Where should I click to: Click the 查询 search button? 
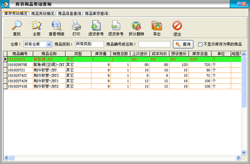click(x=183, y=44)
